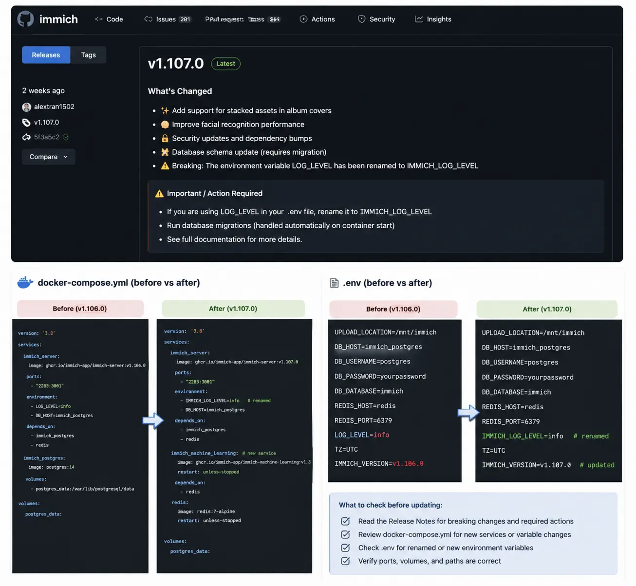Click 'postgres_data:/var/lib/postgresql/data' volume line
The image size is (636, 586).
tap(85, 489)
